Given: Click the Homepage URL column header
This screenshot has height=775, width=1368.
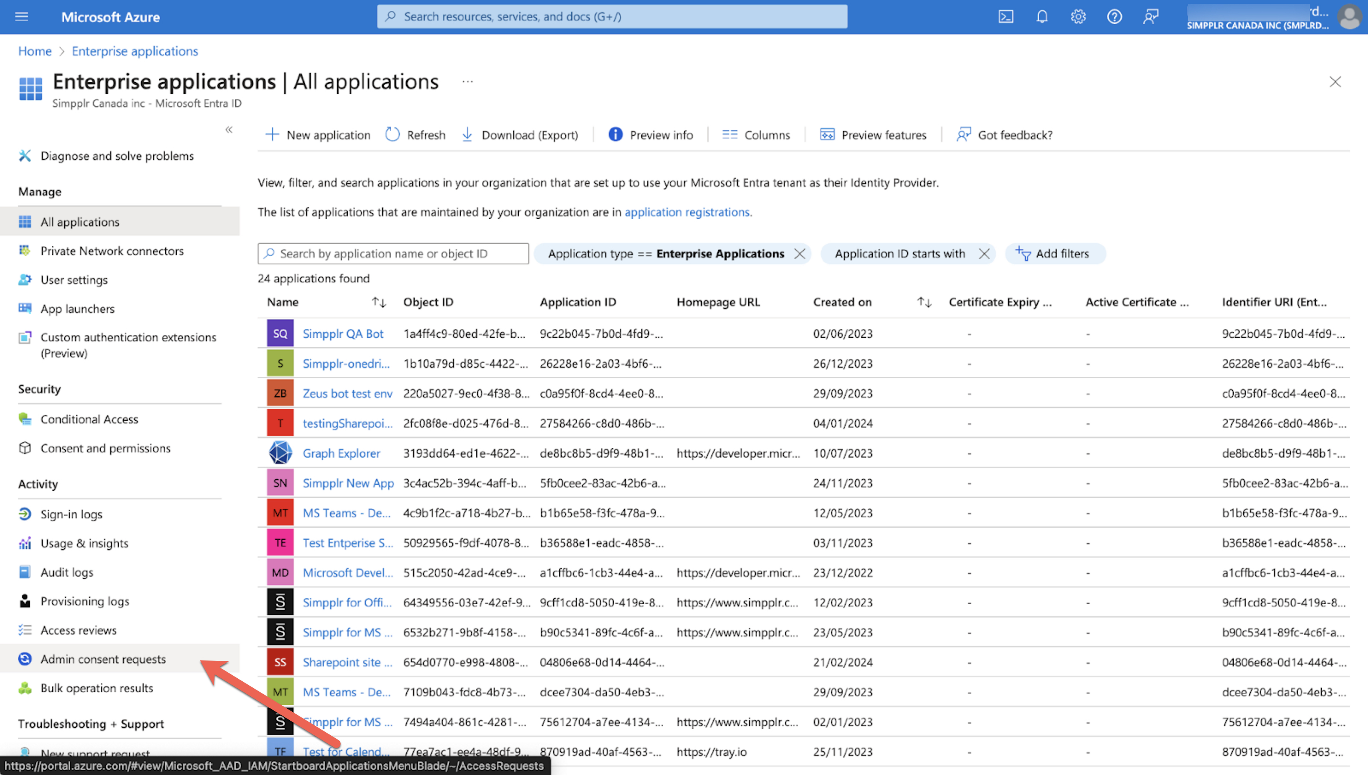Looking at the screenshot, I should click(x=718, y=302).
